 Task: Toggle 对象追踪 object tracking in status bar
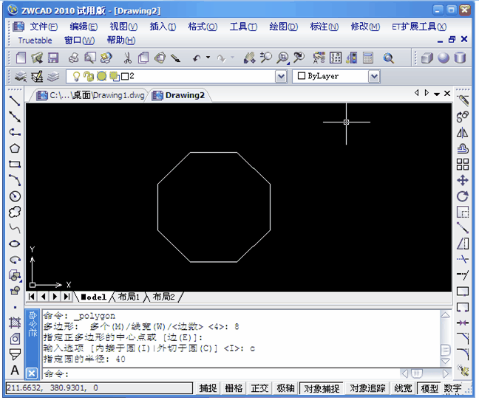pos(367,387)
